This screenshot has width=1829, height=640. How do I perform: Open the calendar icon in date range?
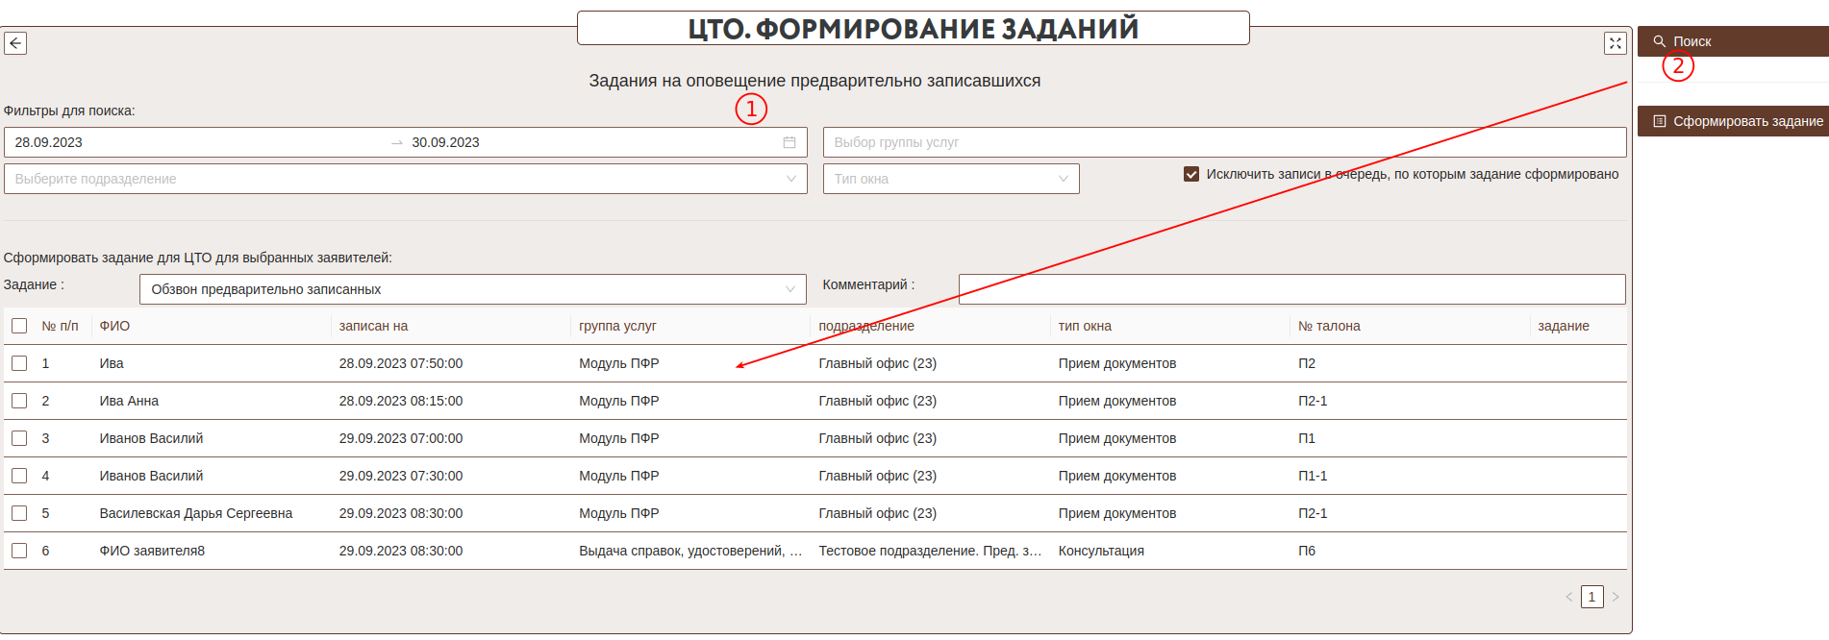[x=789, y=142]
